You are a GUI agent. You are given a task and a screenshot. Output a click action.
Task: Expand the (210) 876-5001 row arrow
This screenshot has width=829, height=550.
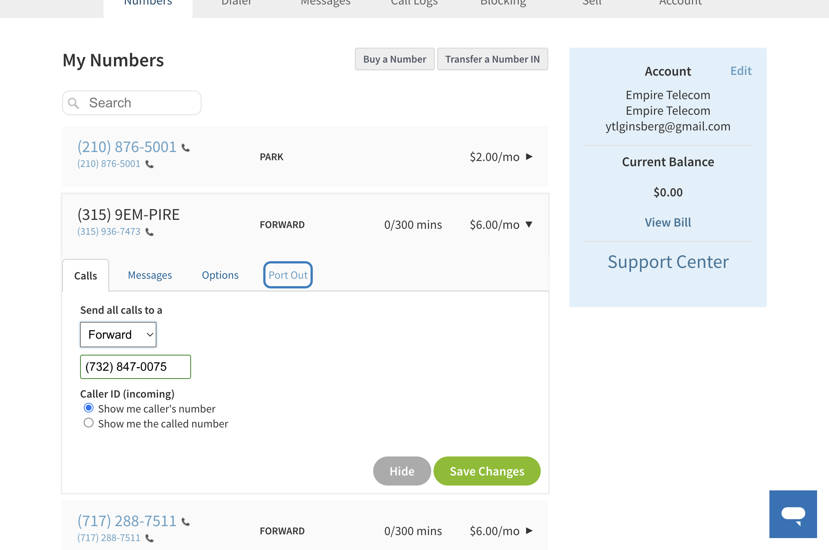529,157
